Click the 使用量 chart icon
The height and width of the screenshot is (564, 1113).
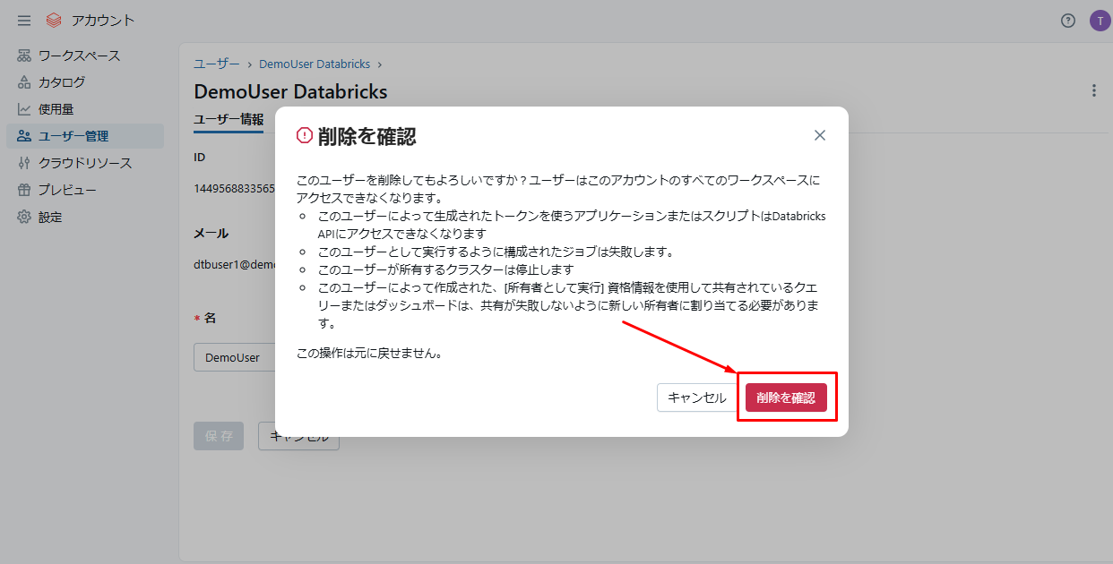(x=24, y=109)
